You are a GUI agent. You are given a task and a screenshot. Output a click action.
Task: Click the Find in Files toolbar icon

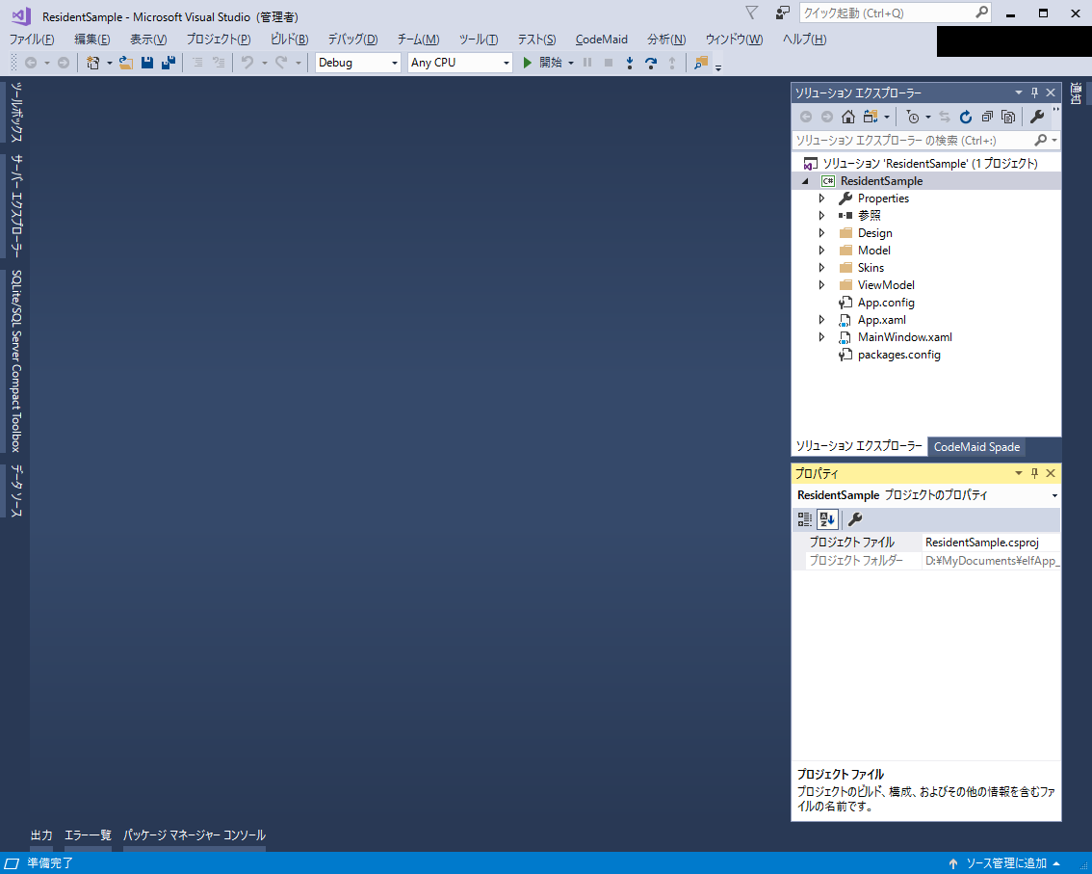(701, 63)
